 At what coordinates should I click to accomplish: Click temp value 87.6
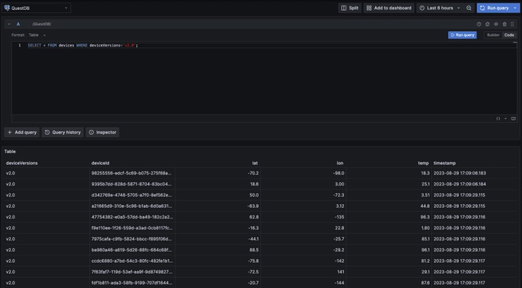[x=425, y=283]
